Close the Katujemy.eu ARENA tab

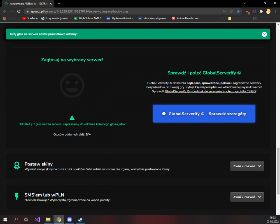(51, 4)
